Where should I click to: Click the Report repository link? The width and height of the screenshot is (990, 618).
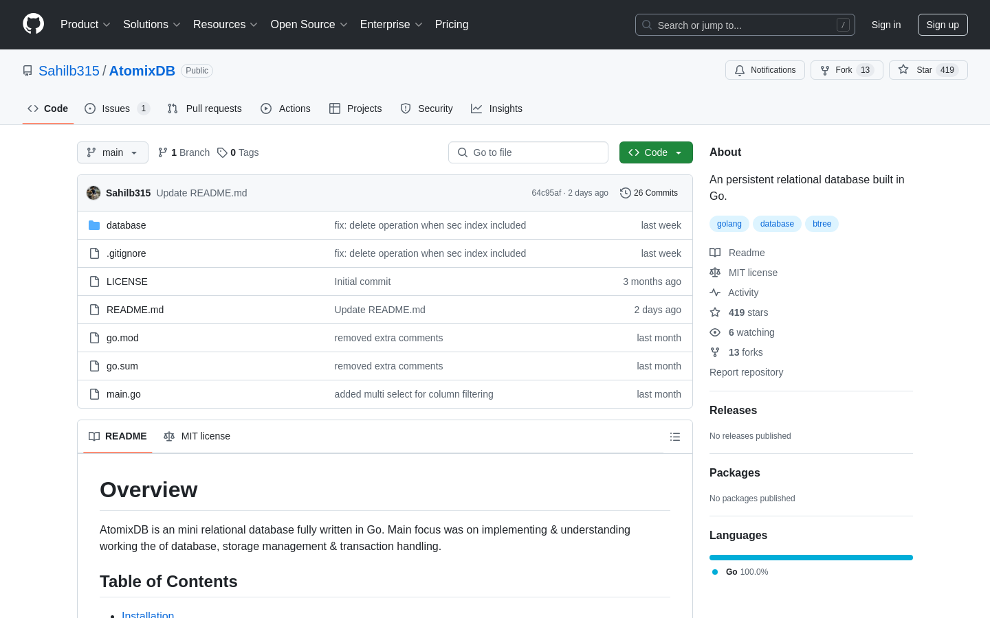pyautogui.click(x=746, y=372)
